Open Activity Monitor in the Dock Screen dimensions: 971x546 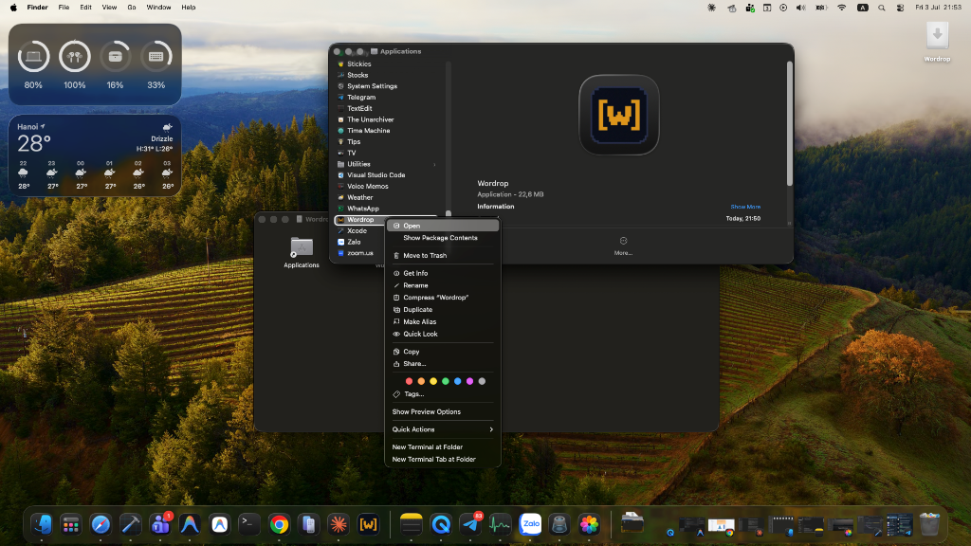pos(500,524)
